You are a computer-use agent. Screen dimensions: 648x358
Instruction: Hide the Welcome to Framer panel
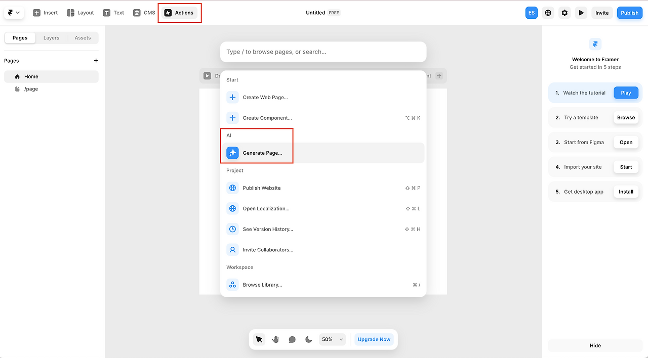595,346
